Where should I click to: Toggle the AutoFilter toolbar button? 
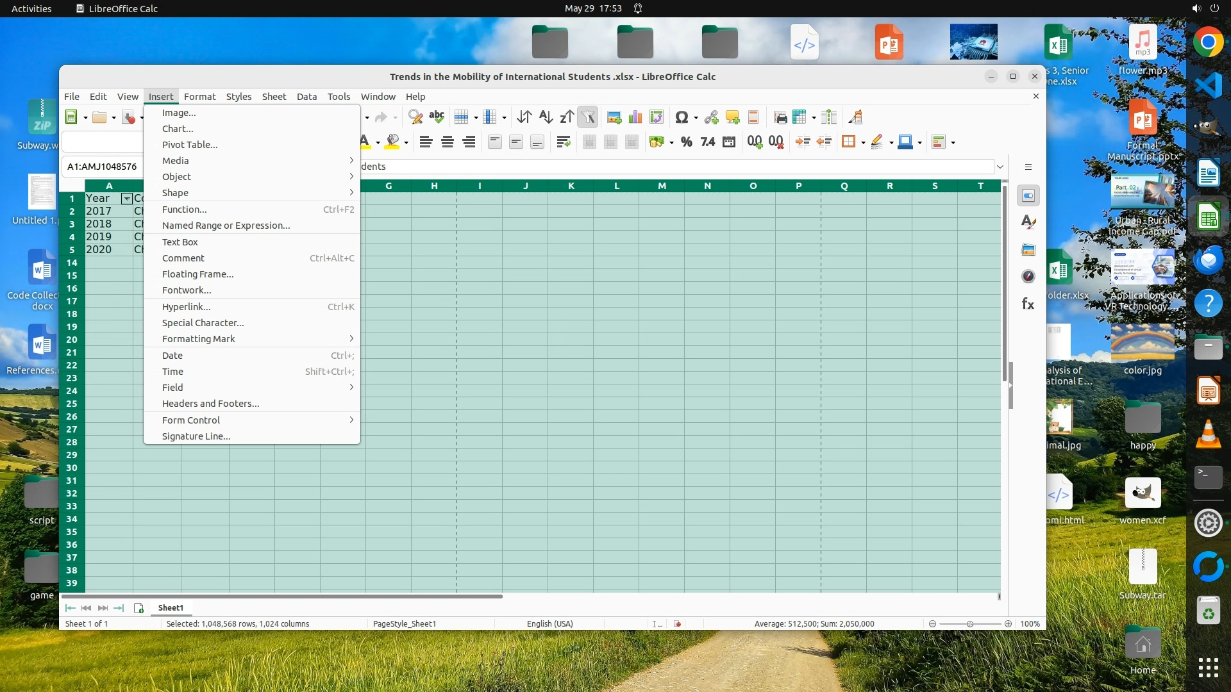point(587,117)
